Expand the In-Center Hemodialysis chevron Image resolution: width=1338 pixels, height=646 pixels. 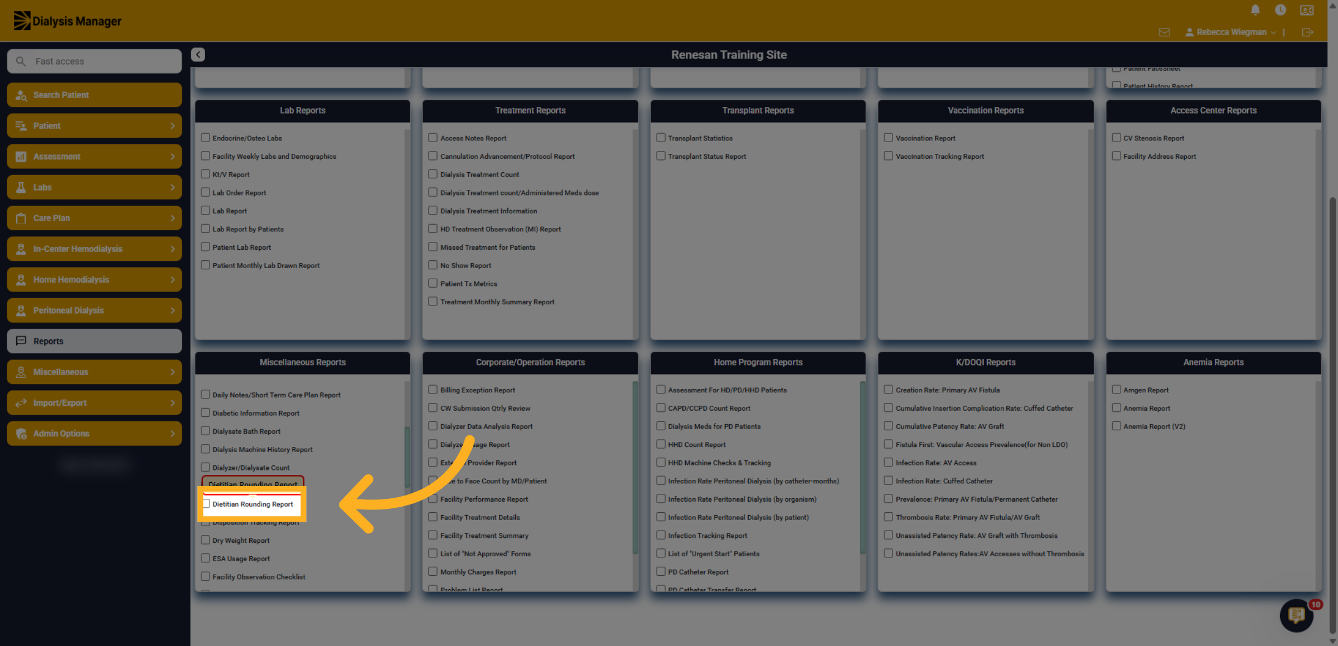click(x=172, y=249)
